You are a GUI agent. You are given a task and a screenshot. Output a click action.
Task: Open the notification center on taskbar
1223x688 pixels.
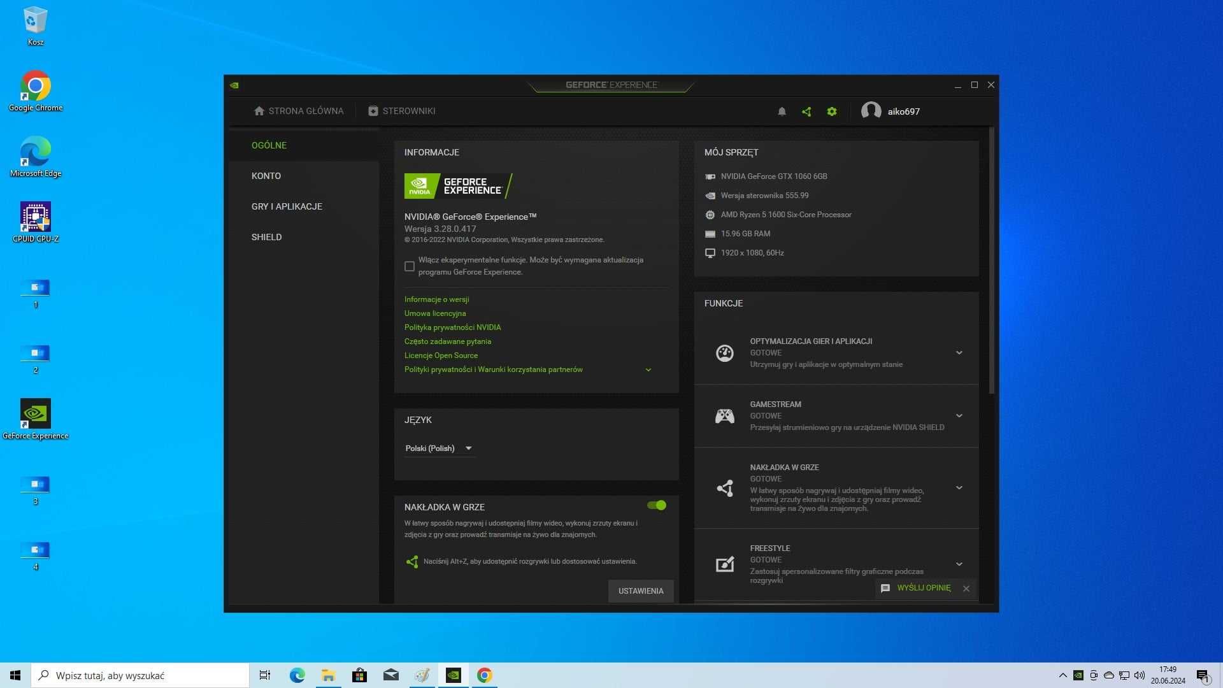point(1203,675)
